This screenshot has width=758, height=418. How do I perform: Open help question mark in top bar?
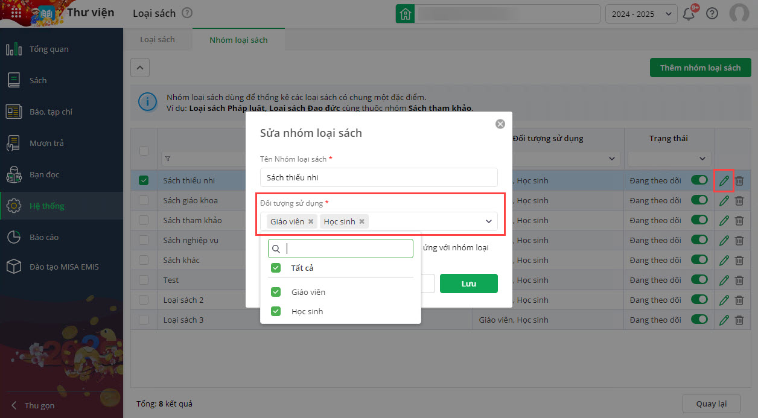(712, 13)
